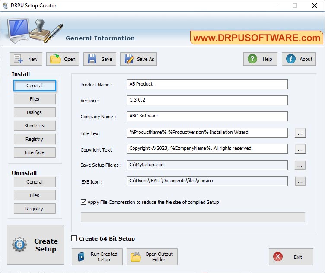Click the EXE Icon path field

point(207,181)
